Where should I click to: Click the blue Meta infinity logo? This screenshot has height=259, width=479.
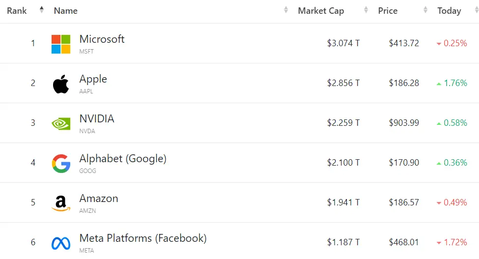(61, 243)
